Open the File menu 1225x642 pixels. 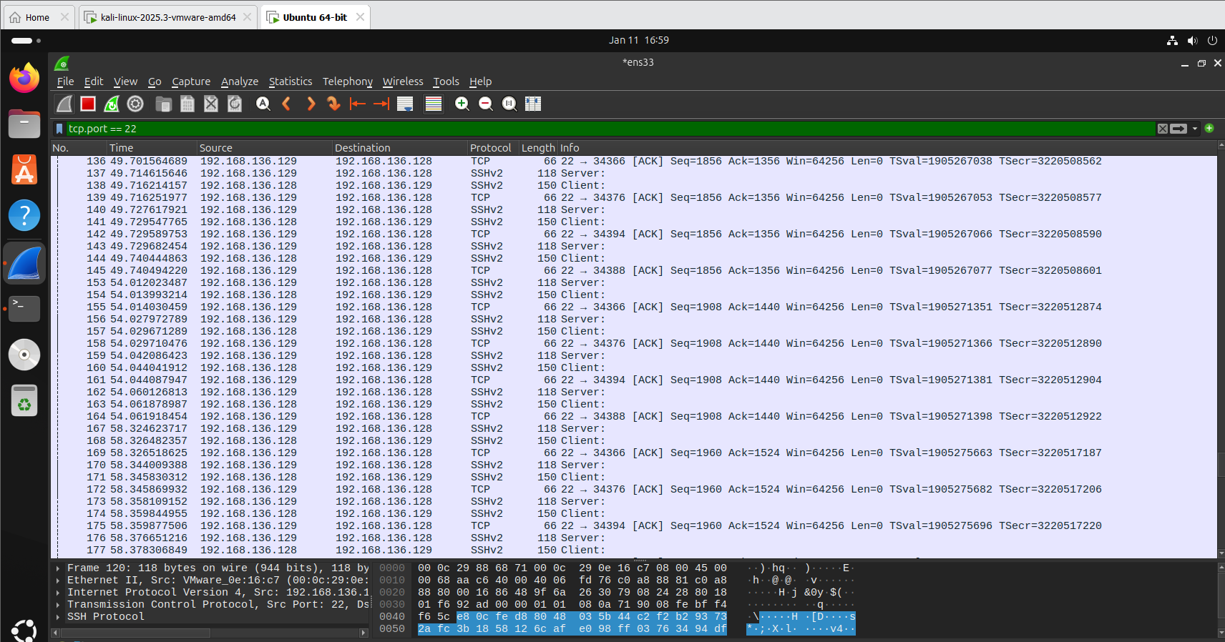65,82
